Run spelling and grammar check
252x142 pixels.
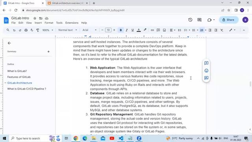coord(32,30)
